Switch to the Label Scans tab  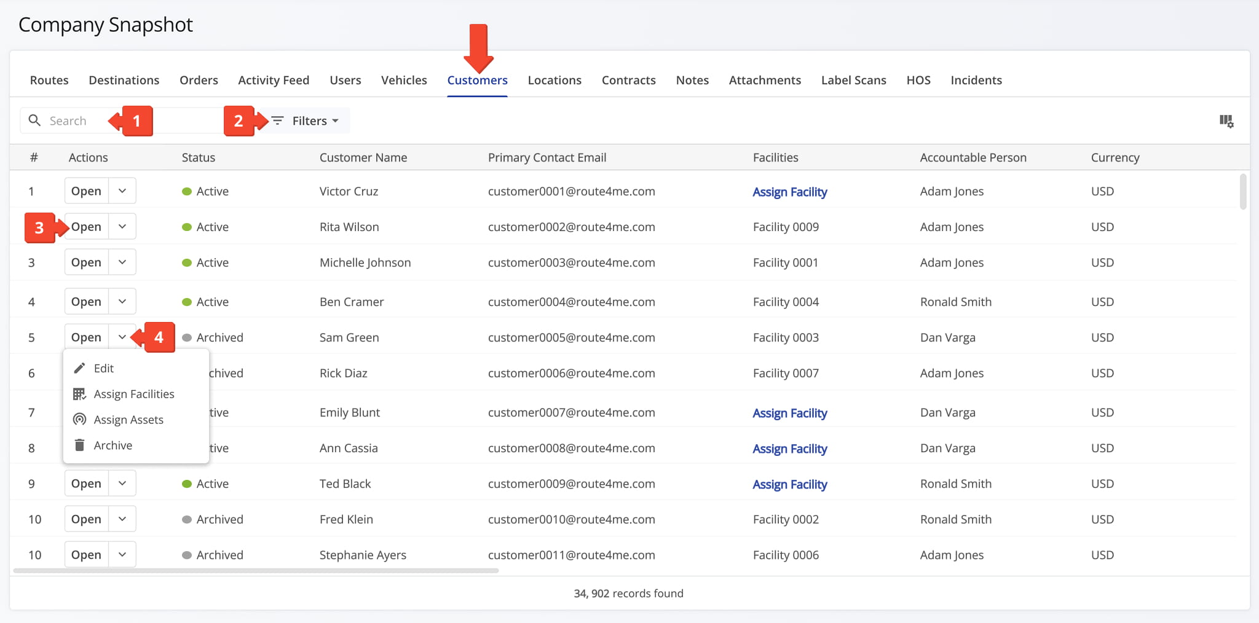click(854, 80)
